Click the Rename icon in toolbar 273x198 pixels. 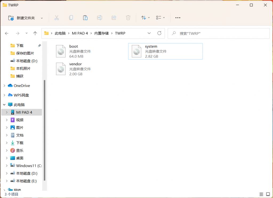99,18
